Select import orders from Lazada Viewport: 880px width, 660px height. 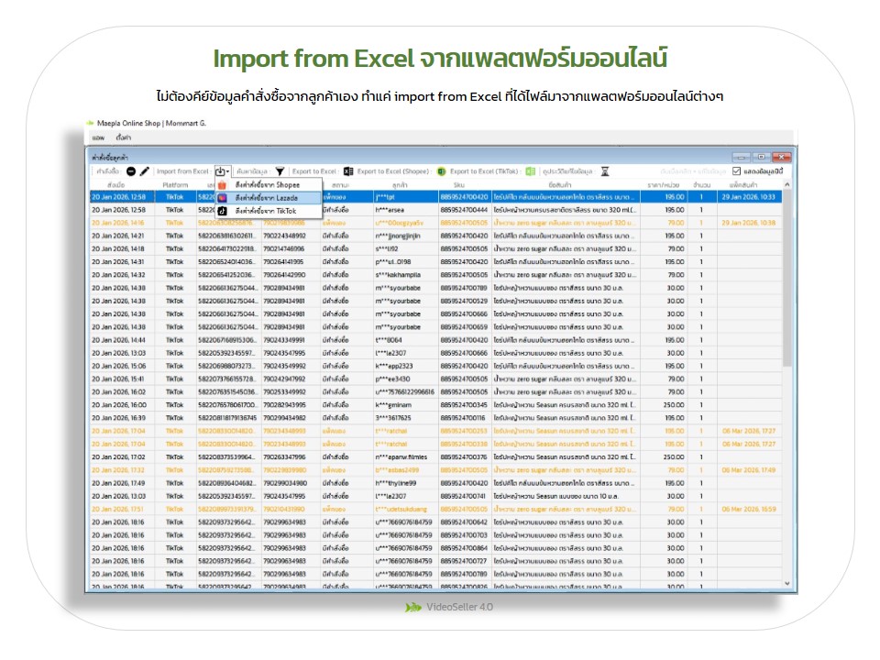[x=266, y=197]
